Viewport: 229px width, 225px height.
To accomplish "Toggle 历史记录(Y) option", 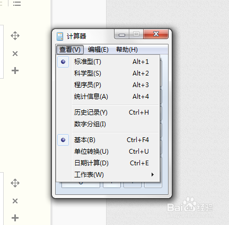I will point(108,112).
